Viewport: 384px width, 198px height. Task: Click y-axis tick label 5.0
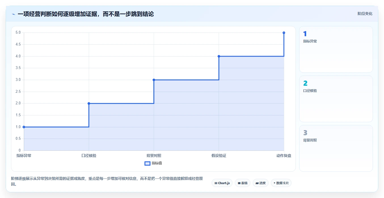tap(18, 33)
